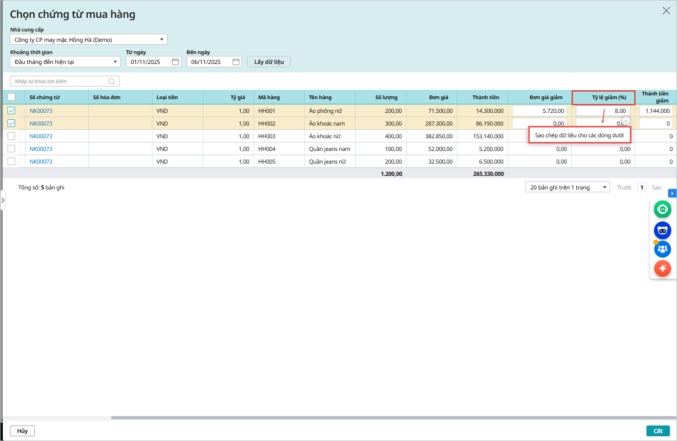Open the From date calendar picker
The image size is (677, 441).
pos(175,62)
